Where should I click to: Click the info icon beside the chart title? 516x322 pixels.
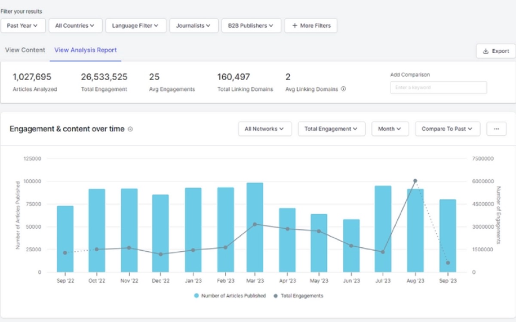[x=130, y=129]
